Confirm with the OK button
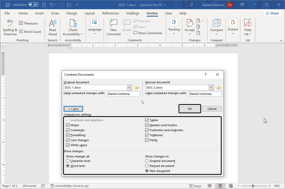Viewport: 285px width, 189px height. [x=190, y=109]
